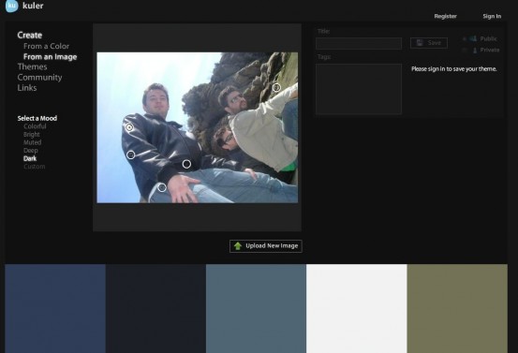Select the Private radio option

(465, 51)
